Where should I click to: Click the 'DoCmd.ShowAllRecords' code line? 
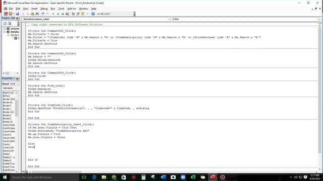pos(44,60)
